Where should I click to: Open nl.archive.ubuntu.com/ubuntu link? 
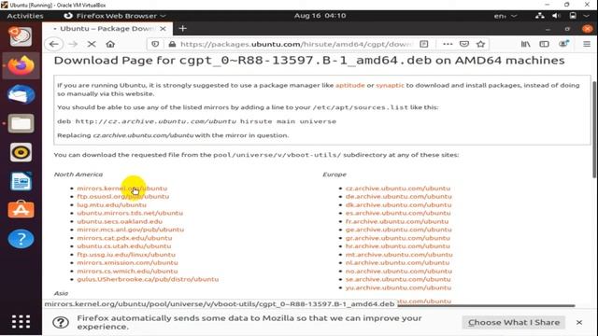pyautogui.click(x=397, y=263)
